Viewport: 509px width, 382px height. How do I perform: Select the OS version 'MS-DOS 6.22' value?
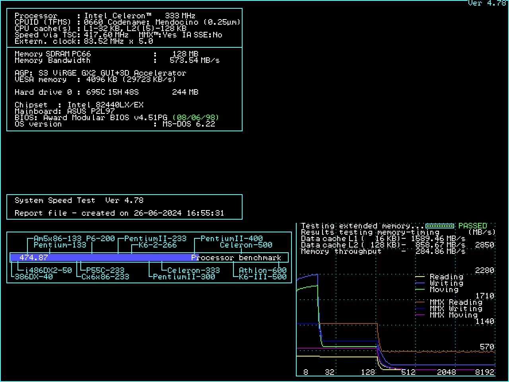pyautogui.click(x=189, y=124)
